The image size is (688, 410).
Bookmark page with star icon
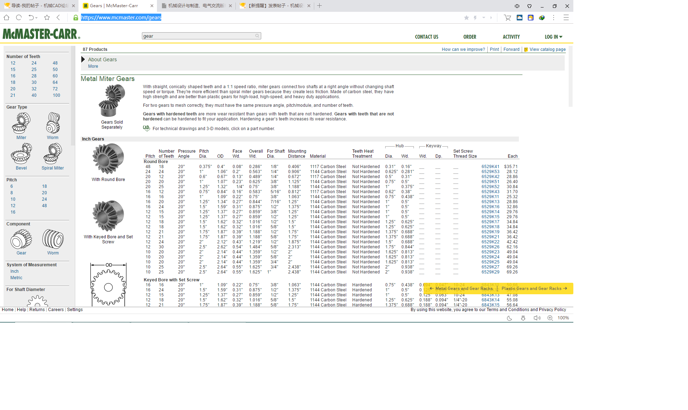point(47,18)
